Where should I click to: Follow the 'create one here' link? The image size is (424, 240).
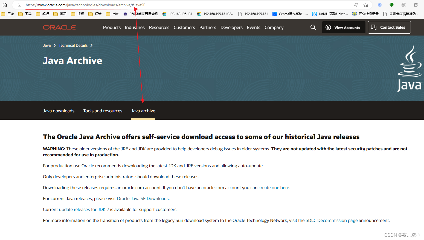[274, 188]
